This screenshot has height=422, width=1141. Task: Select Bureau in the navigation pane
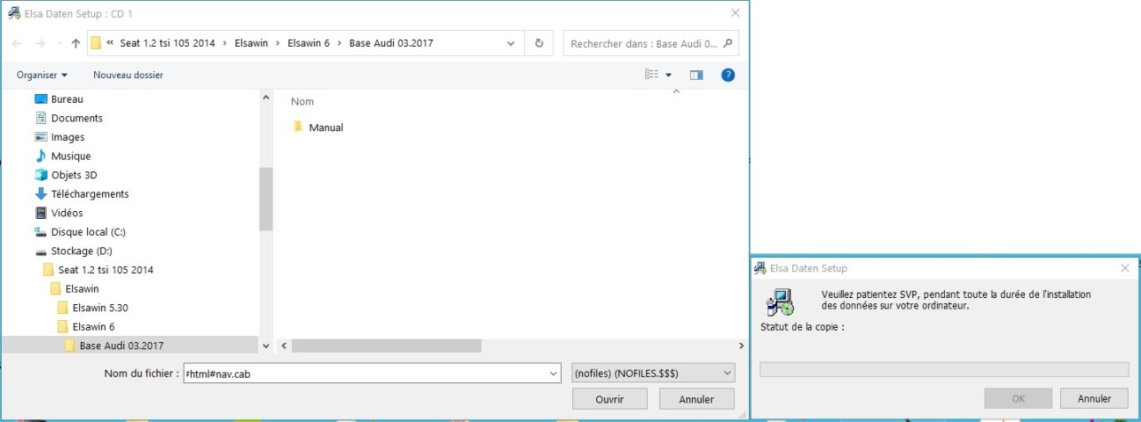(x=67, y=99)
